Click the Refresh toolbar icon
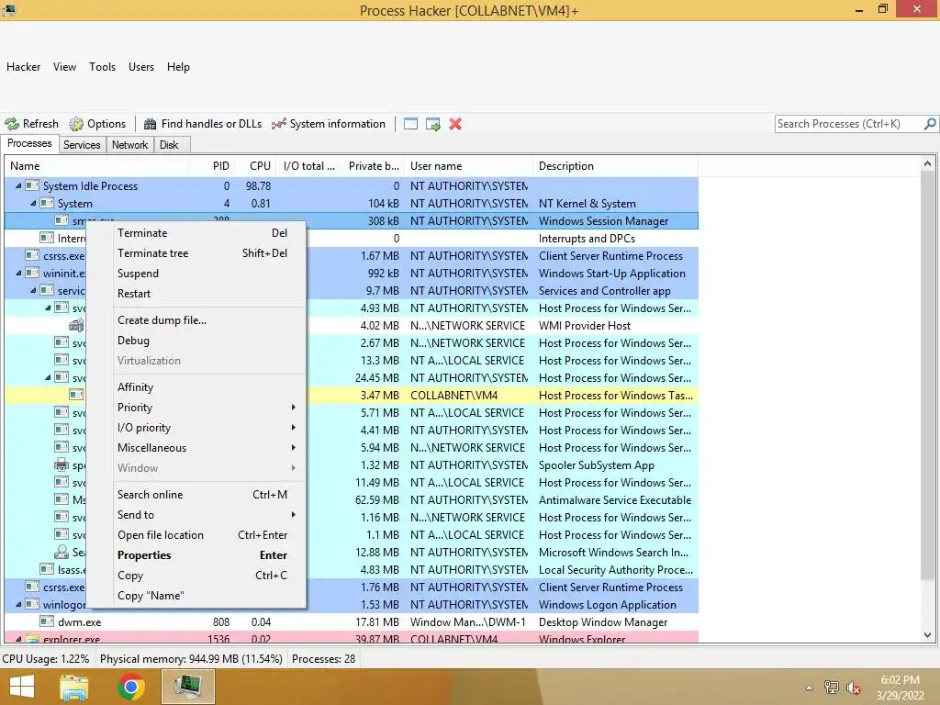This screenshot has width=940, height=705. 12,124
